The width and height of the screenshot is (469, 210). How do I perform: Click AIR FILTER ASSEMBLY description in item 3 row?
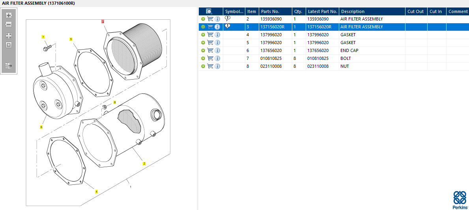coord(372,27)
